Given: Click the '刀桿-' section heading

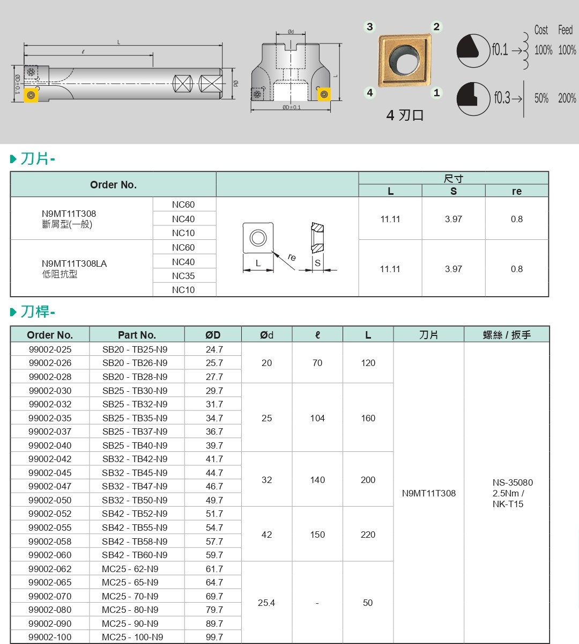Looking at the screenshot, I should (38, 312).
